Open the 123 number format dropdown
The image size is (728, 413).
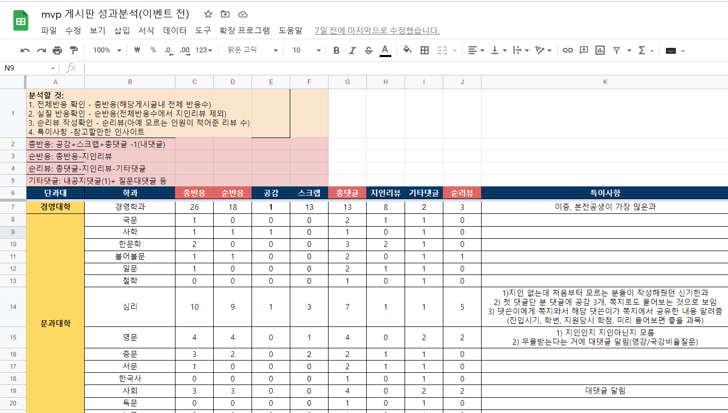point(204,50)
